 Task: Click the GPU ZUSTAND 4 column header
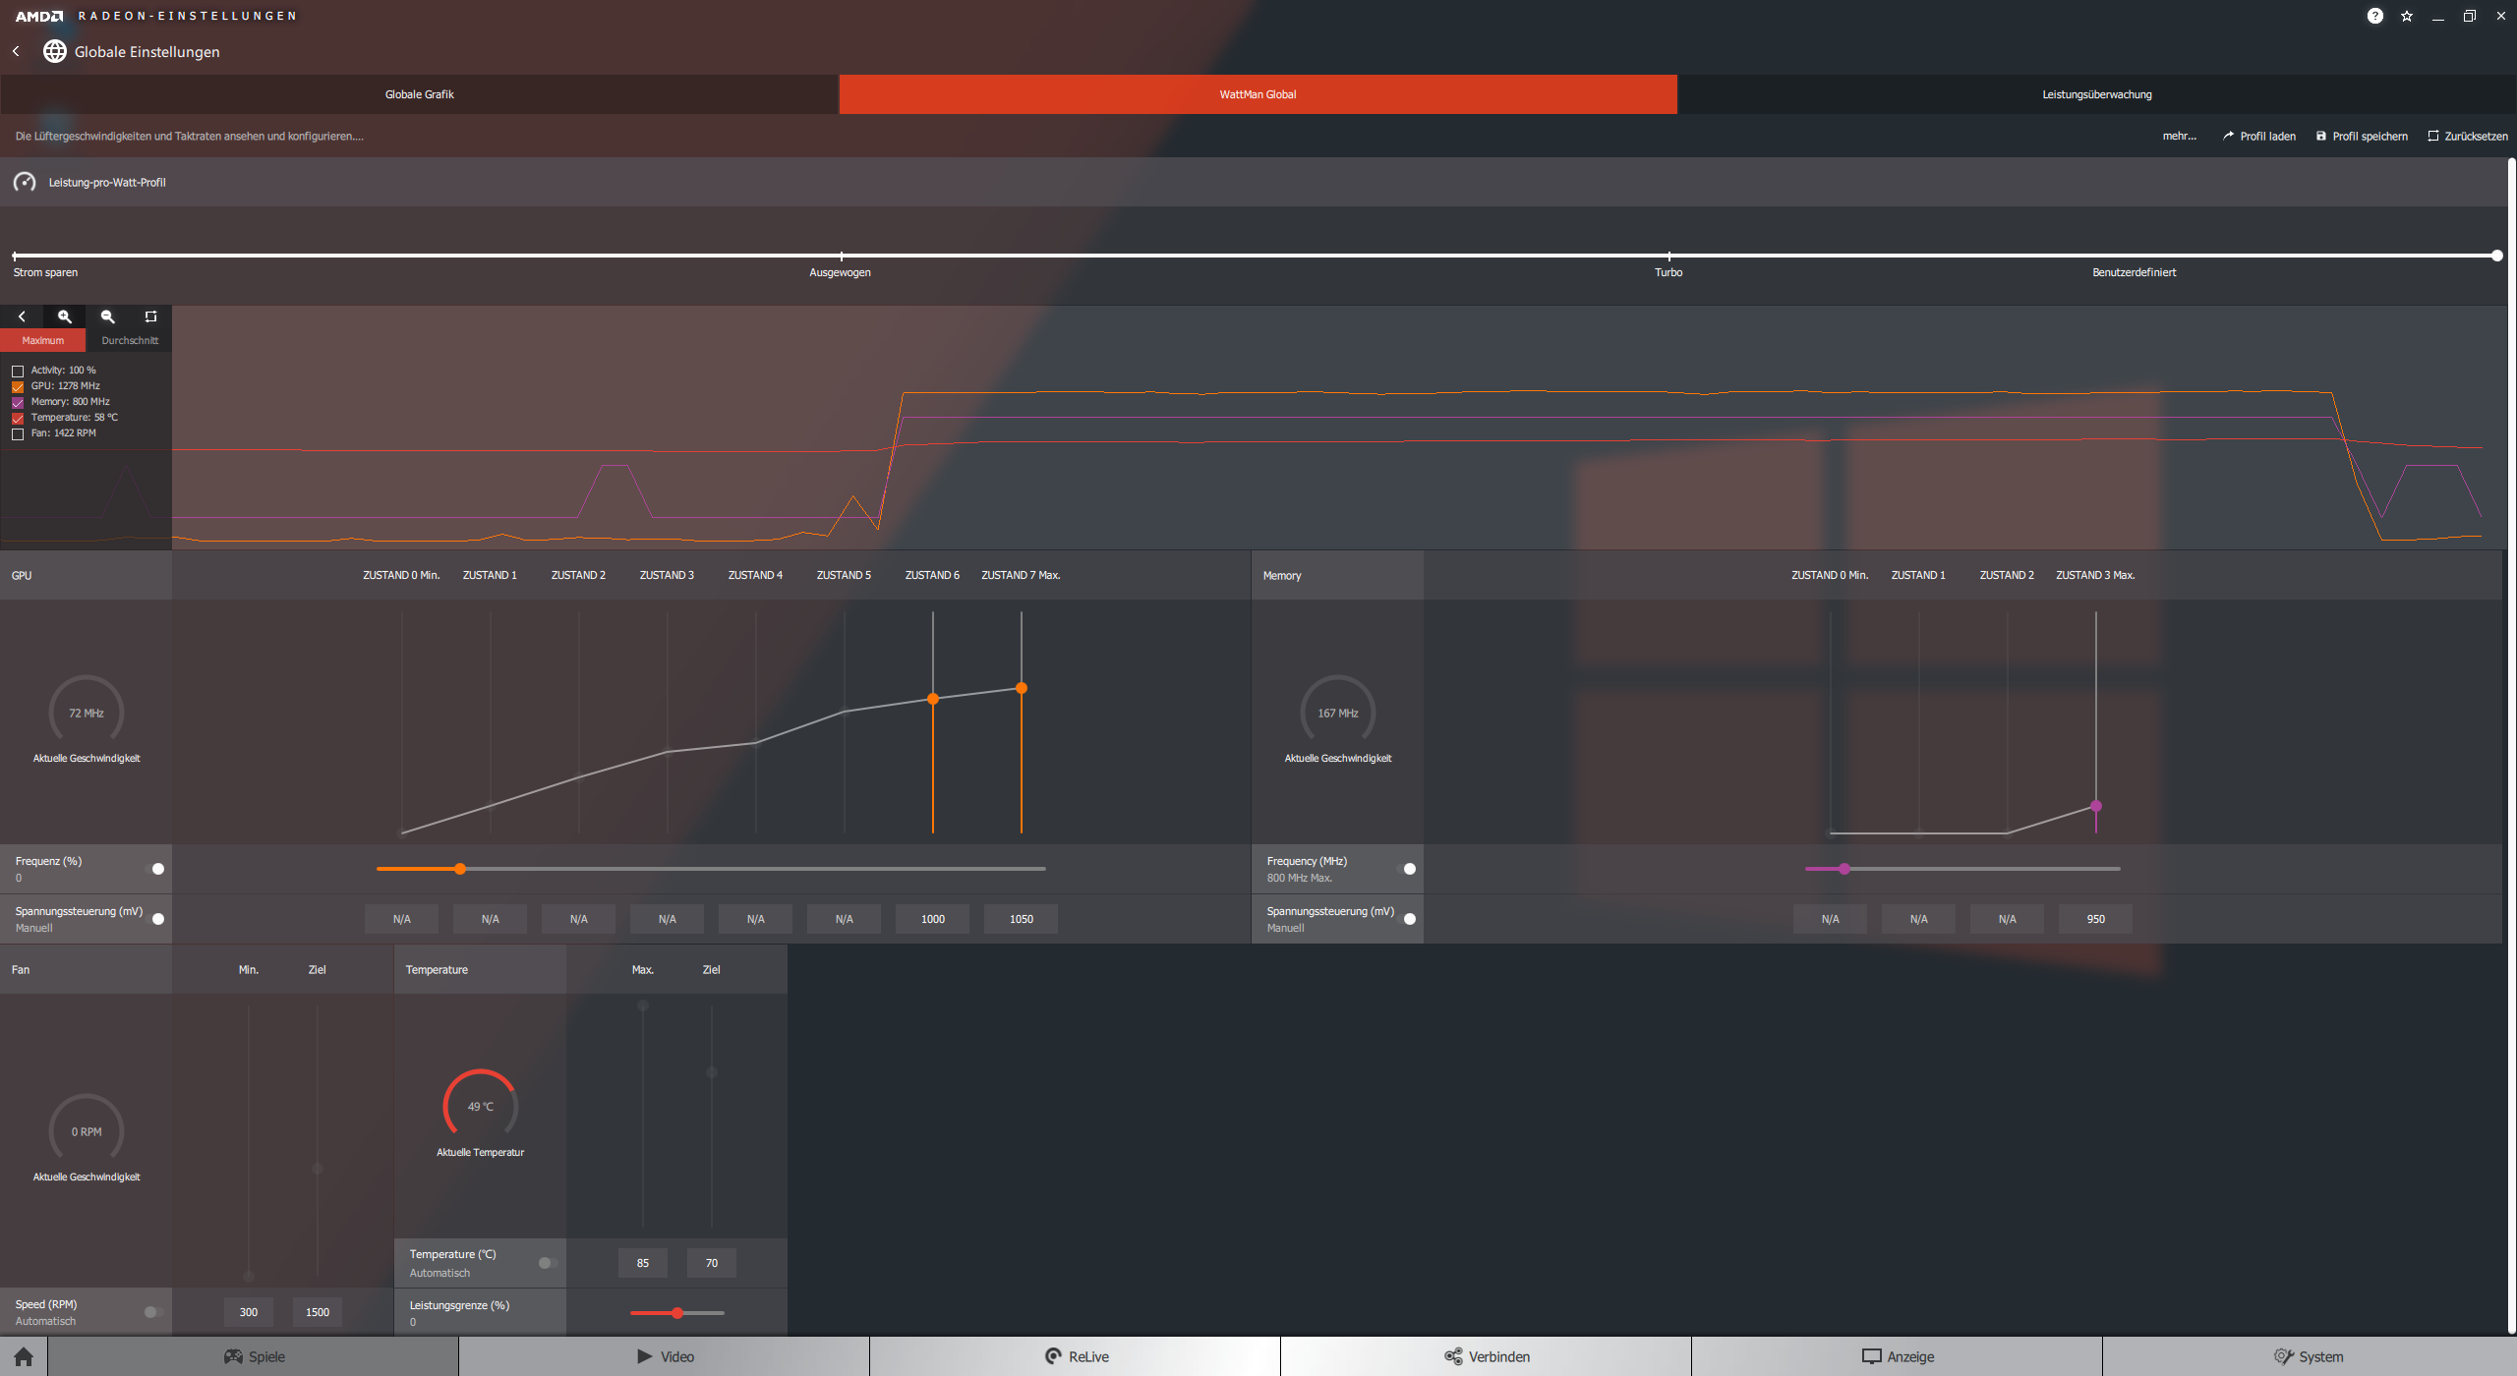[x=755, y=575]
